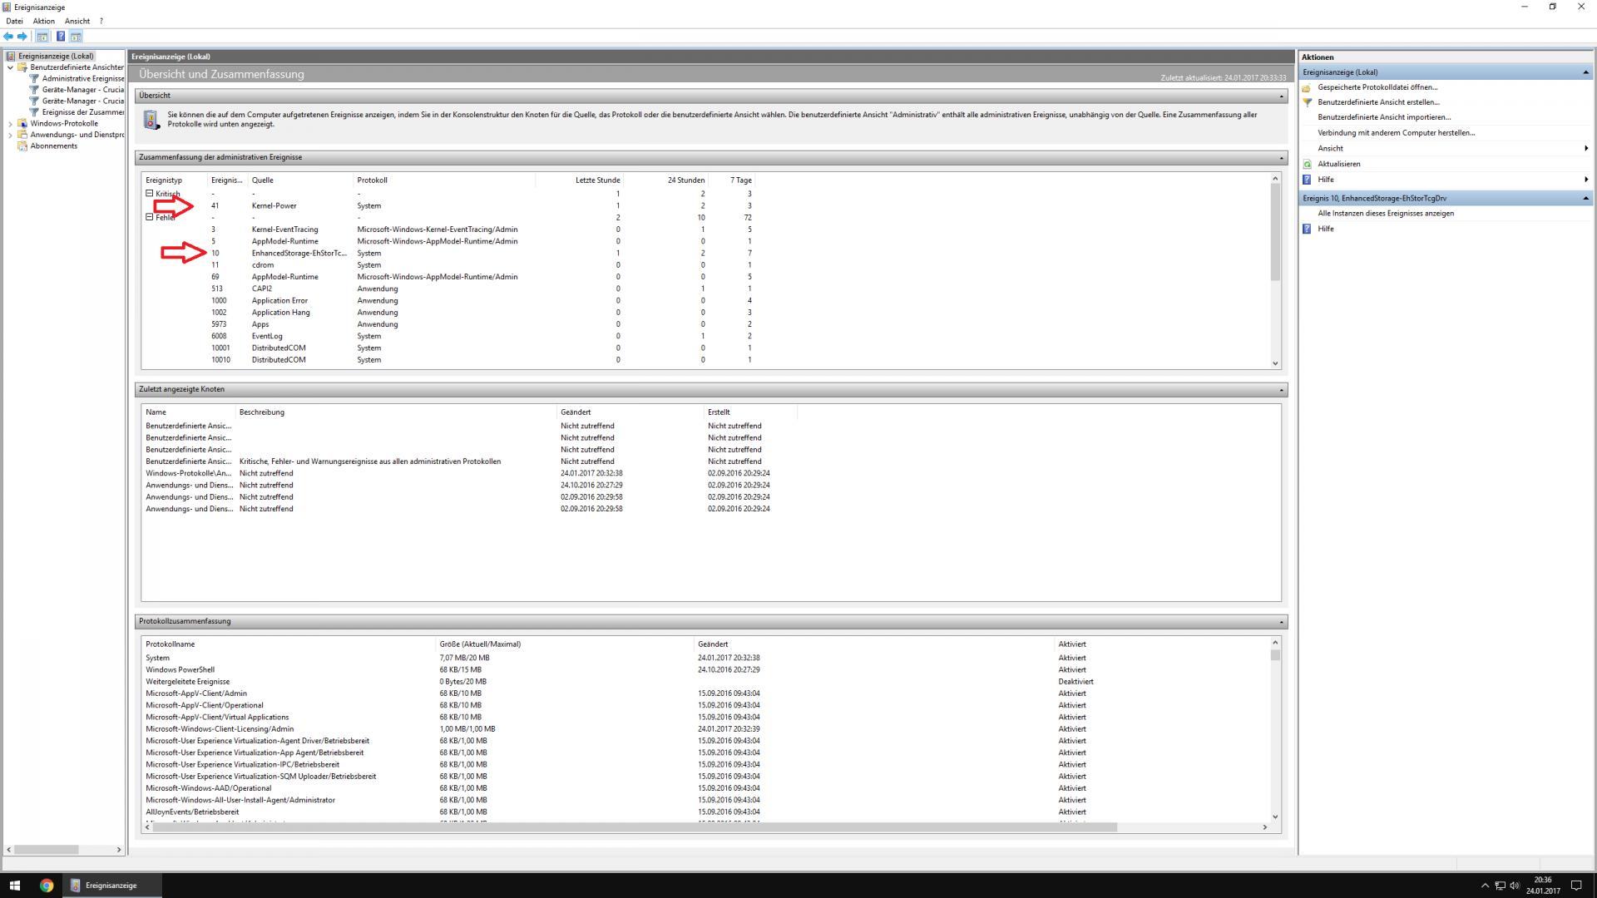Click the Back arrow toolbar icon

pyautogui.click(x=8, y=37)
